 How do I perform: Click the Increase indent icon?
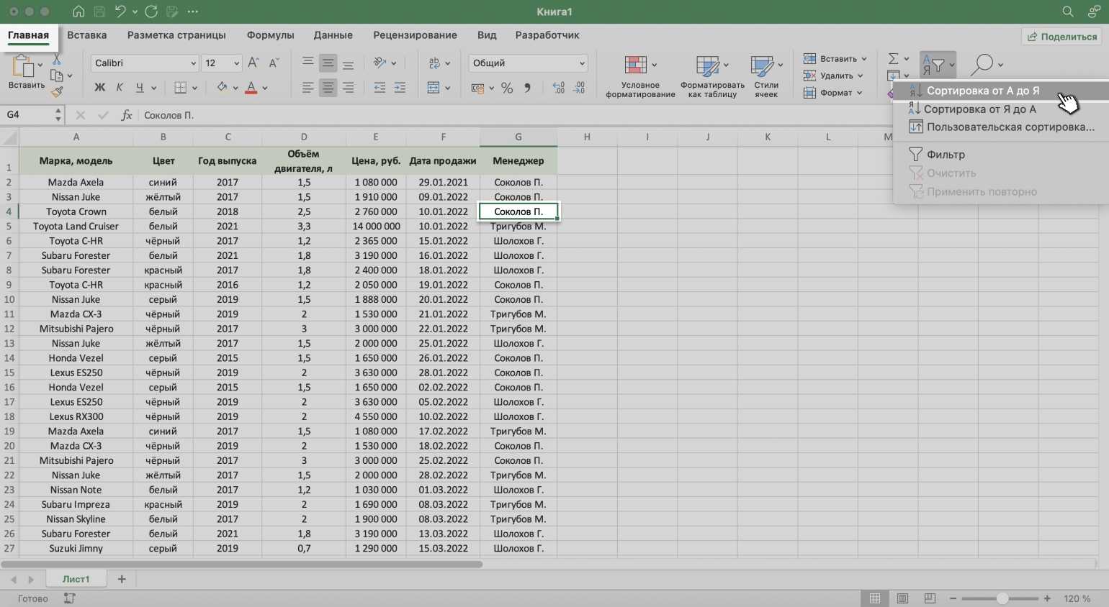[x=400, y=88]
